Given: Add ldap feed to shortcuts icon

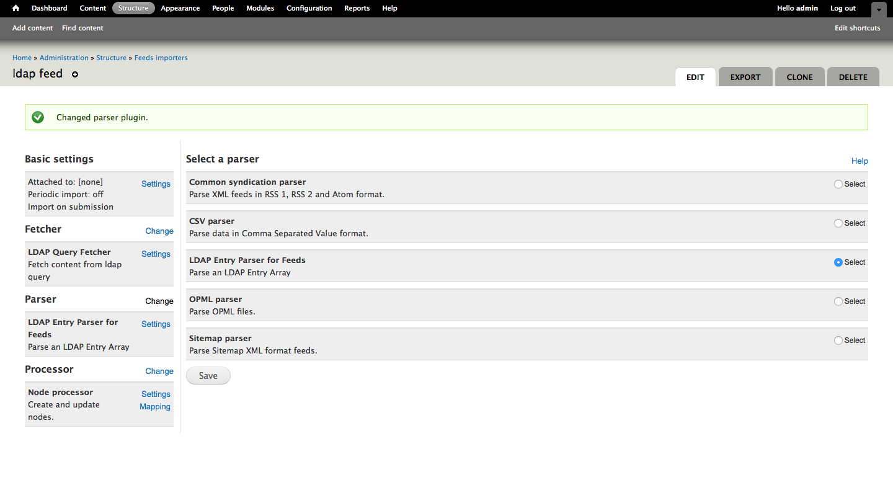Looking at the screenshot, I should click(75, 74).
